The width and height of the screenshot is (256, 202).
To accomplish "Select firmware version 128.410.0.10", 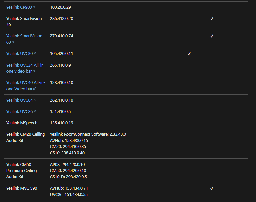I will coord(61,83).
